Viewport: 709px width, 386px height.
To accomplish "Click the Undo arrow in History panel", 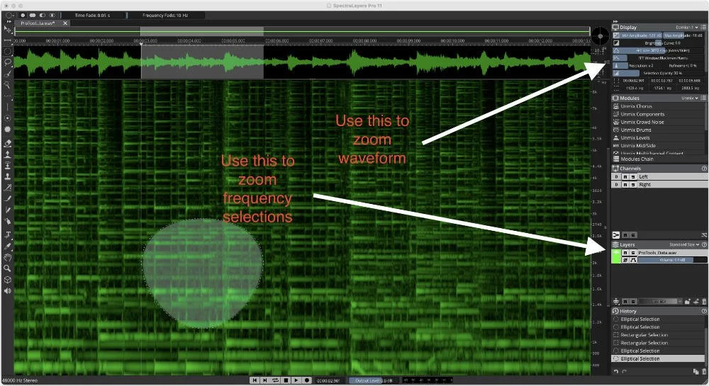I will 616,372.
